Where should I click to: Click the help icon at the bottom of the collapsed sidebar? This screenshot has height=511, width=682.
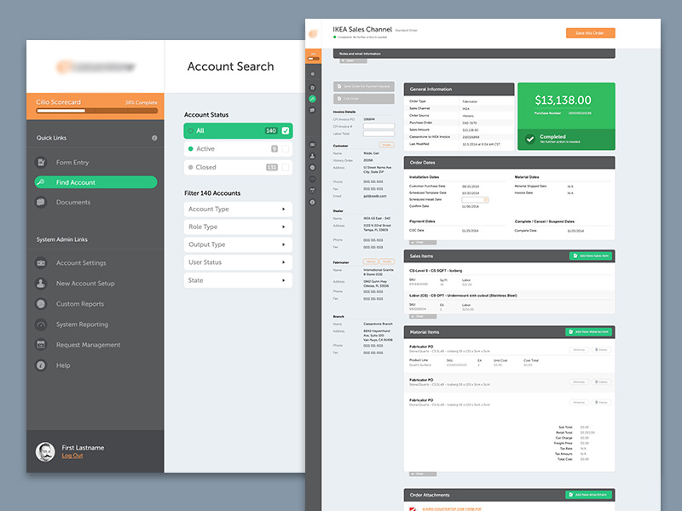[x=312, y=203]
